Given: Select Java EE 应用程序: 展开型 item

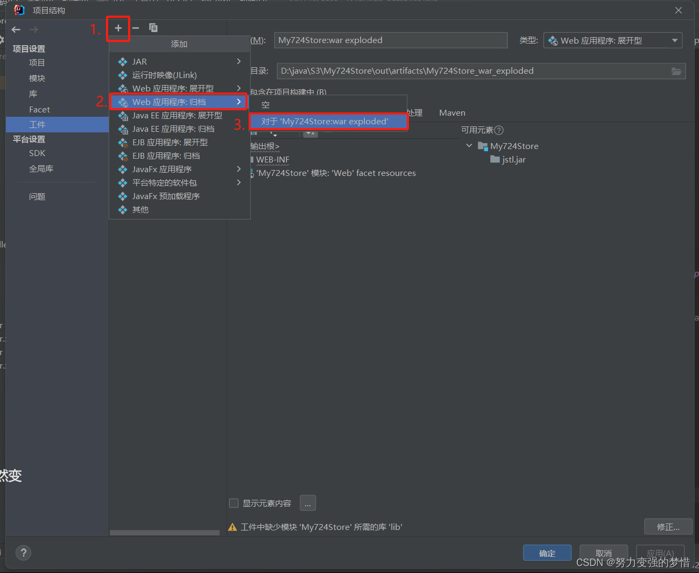Looking at the screenshot, I should [180, 115].
